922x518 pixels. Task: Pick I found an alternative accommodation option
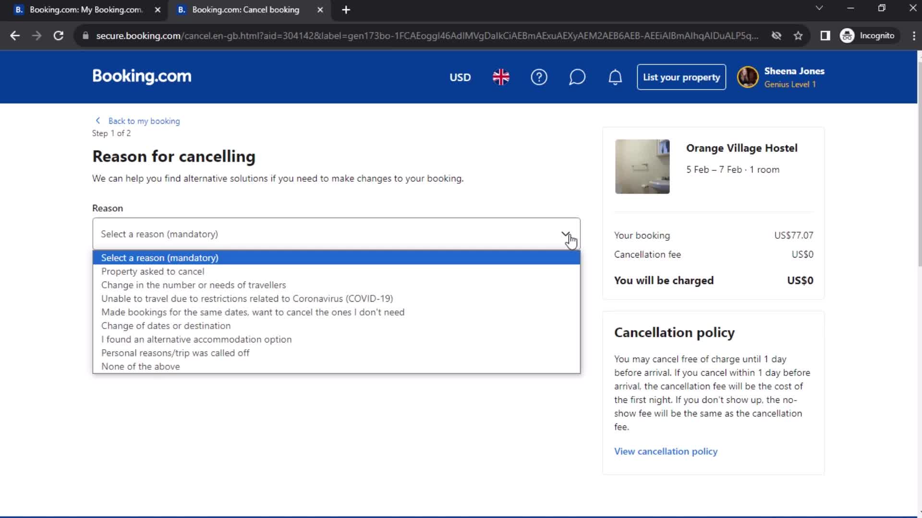tap(336, 340)
